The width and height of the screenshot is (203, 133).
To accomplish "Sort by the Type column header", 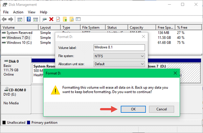I will point(70,28).
